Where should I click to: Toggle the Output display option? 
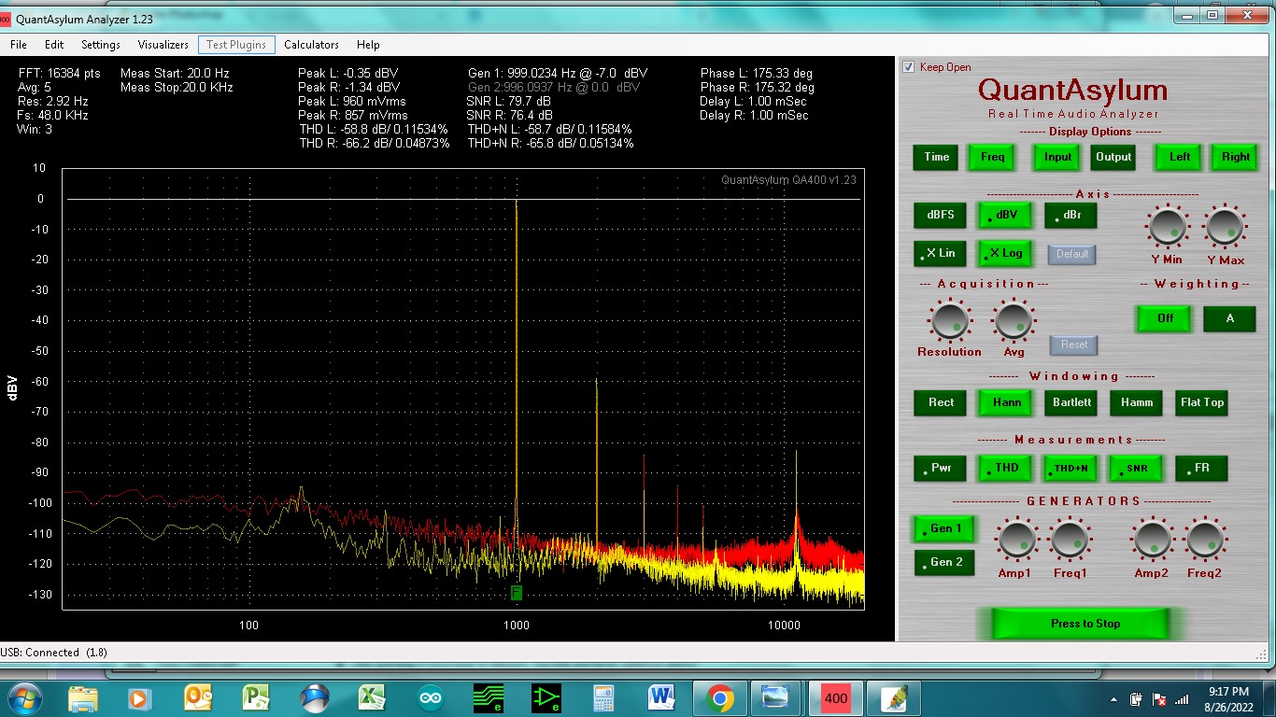(x=1113, y=157)
